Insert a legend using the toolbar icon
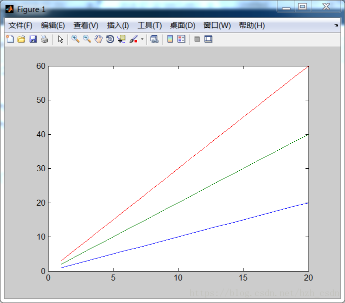 [181, 39]
